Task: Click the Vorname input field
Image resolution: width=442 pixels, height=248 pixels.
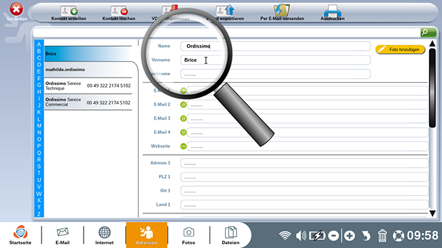Action: (x=275, y=60)
